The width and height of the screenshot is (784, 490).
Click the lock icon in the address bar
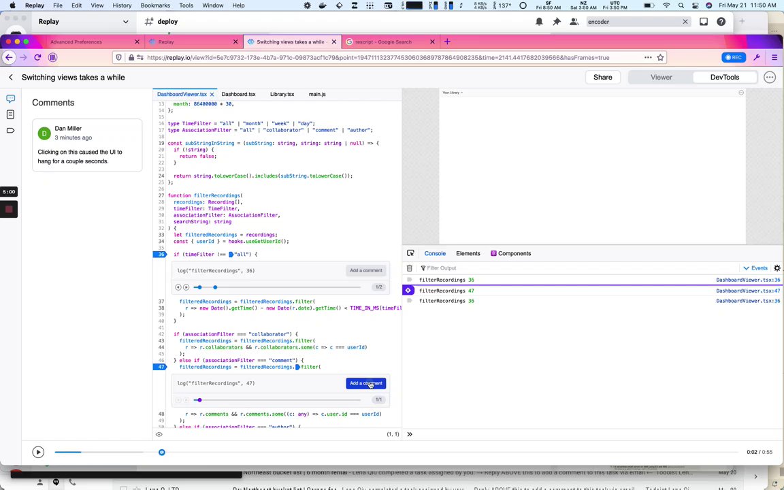tap(131, 57)
